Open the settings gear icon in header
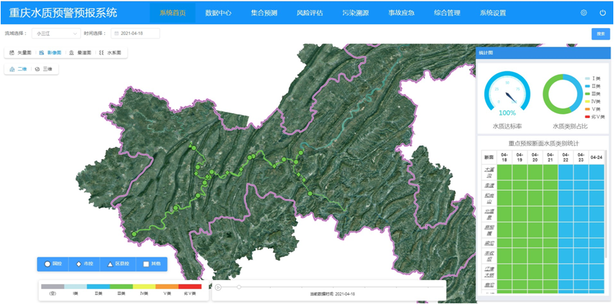The height and width of the screenshot is (304, 614). pyautogui.click(x=584, y=12)
